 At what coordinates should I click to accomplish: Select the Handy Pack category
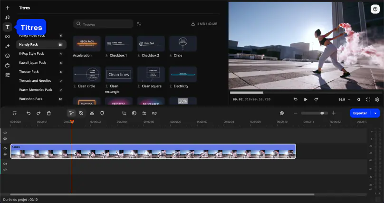41,45
